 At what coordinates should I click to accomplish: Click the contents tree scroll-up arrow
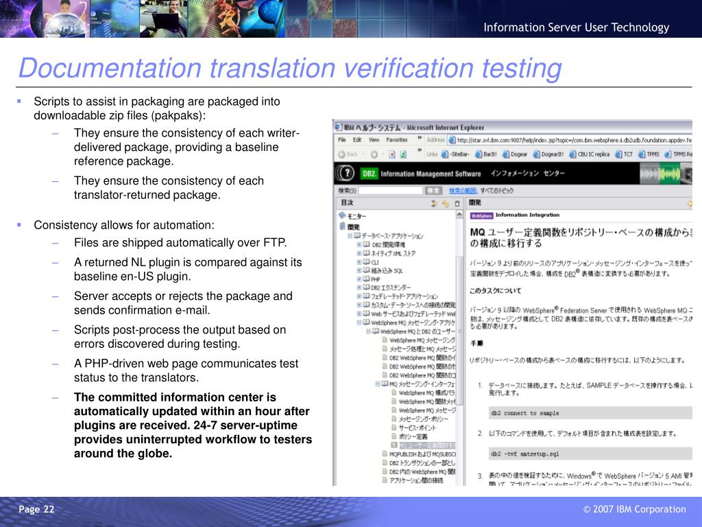pyautogui.click(x=459, y=215)
